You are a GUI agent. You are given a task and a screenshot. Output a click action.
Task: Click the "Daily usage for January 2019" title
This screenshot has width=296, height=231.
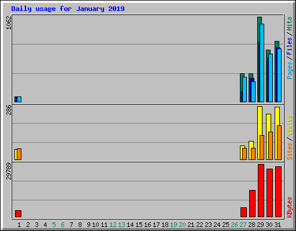(68, 9)
